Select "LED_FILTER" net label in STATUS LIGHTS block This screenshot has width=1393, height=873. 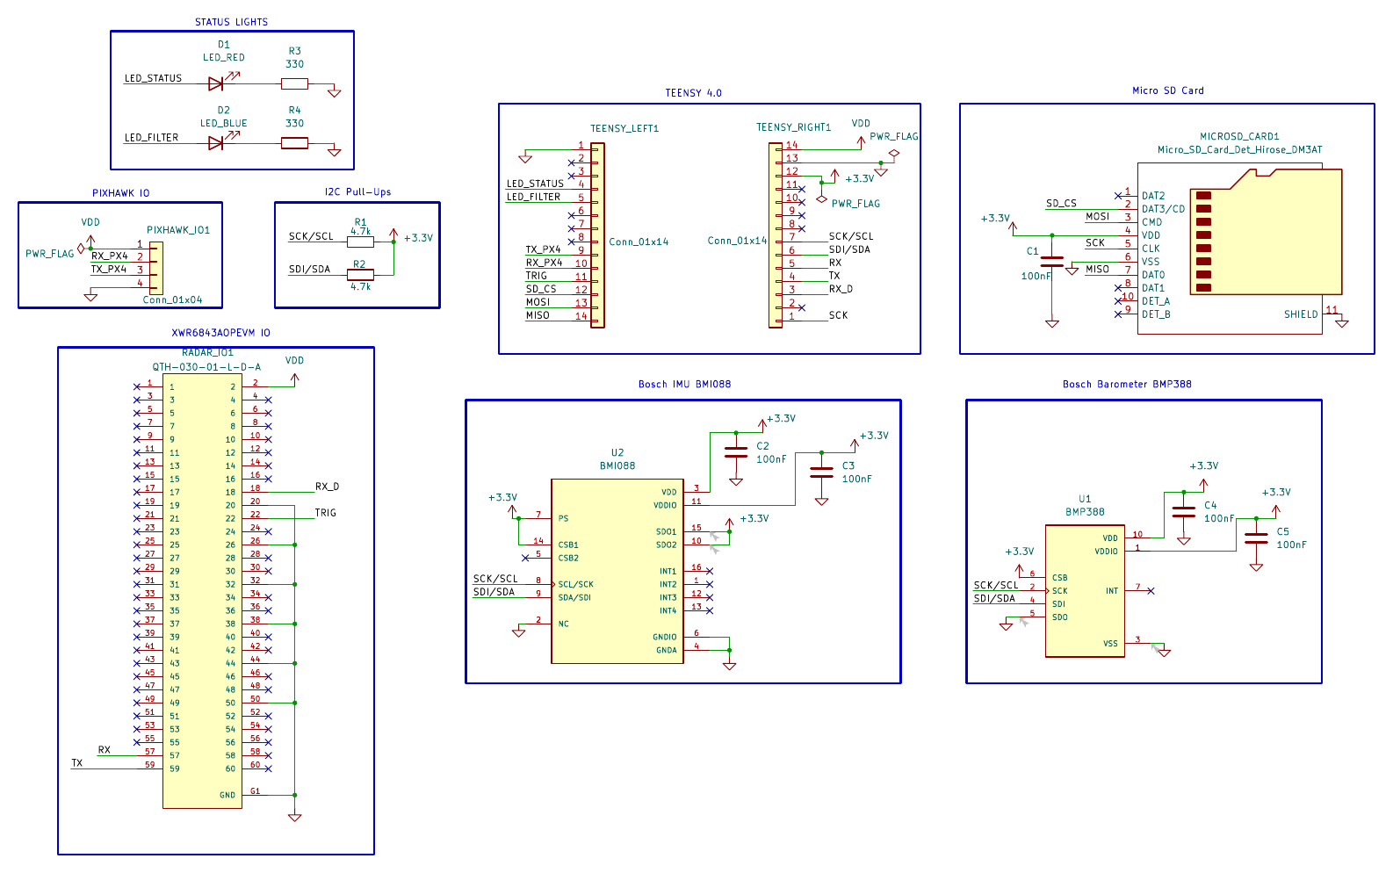[x=151, y=138]
